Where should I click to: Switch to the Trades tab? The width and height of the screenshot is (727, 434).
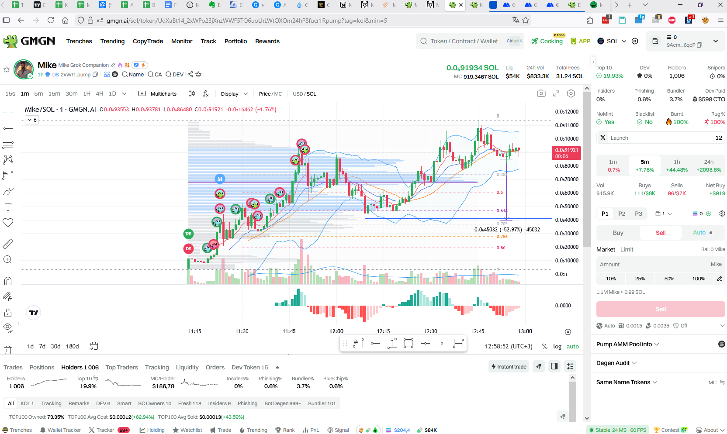tap(13, 367)
